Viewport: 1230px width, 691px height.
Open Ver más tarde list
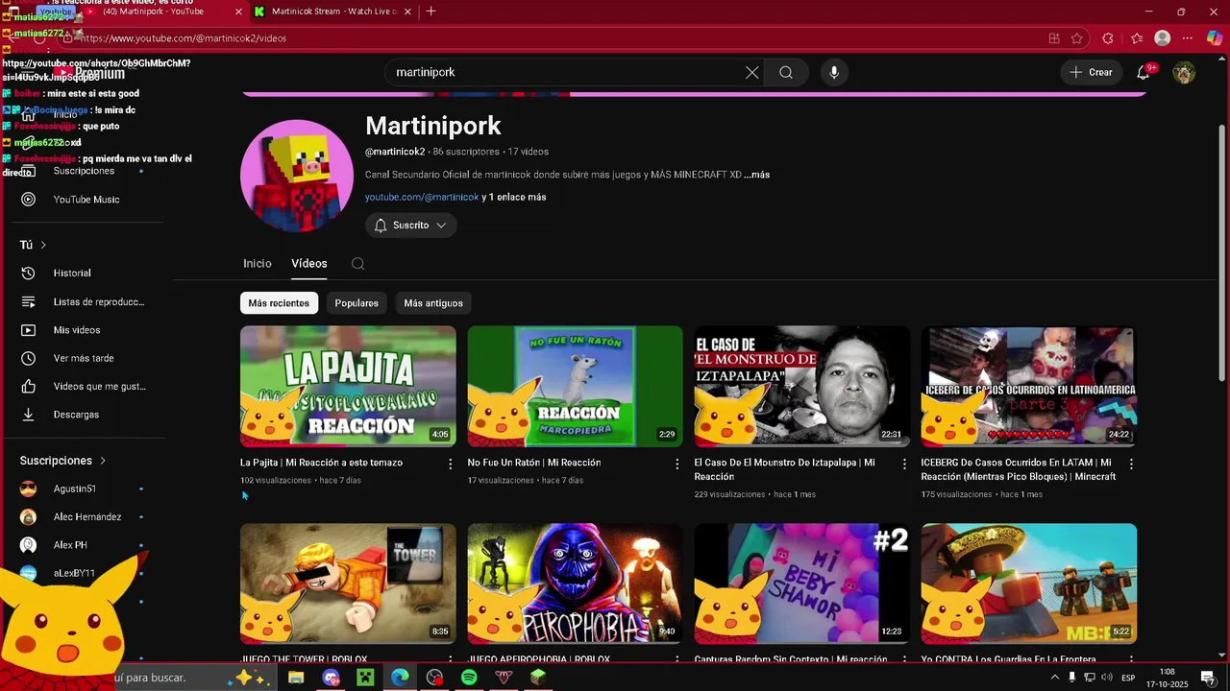tap(84, 358)
